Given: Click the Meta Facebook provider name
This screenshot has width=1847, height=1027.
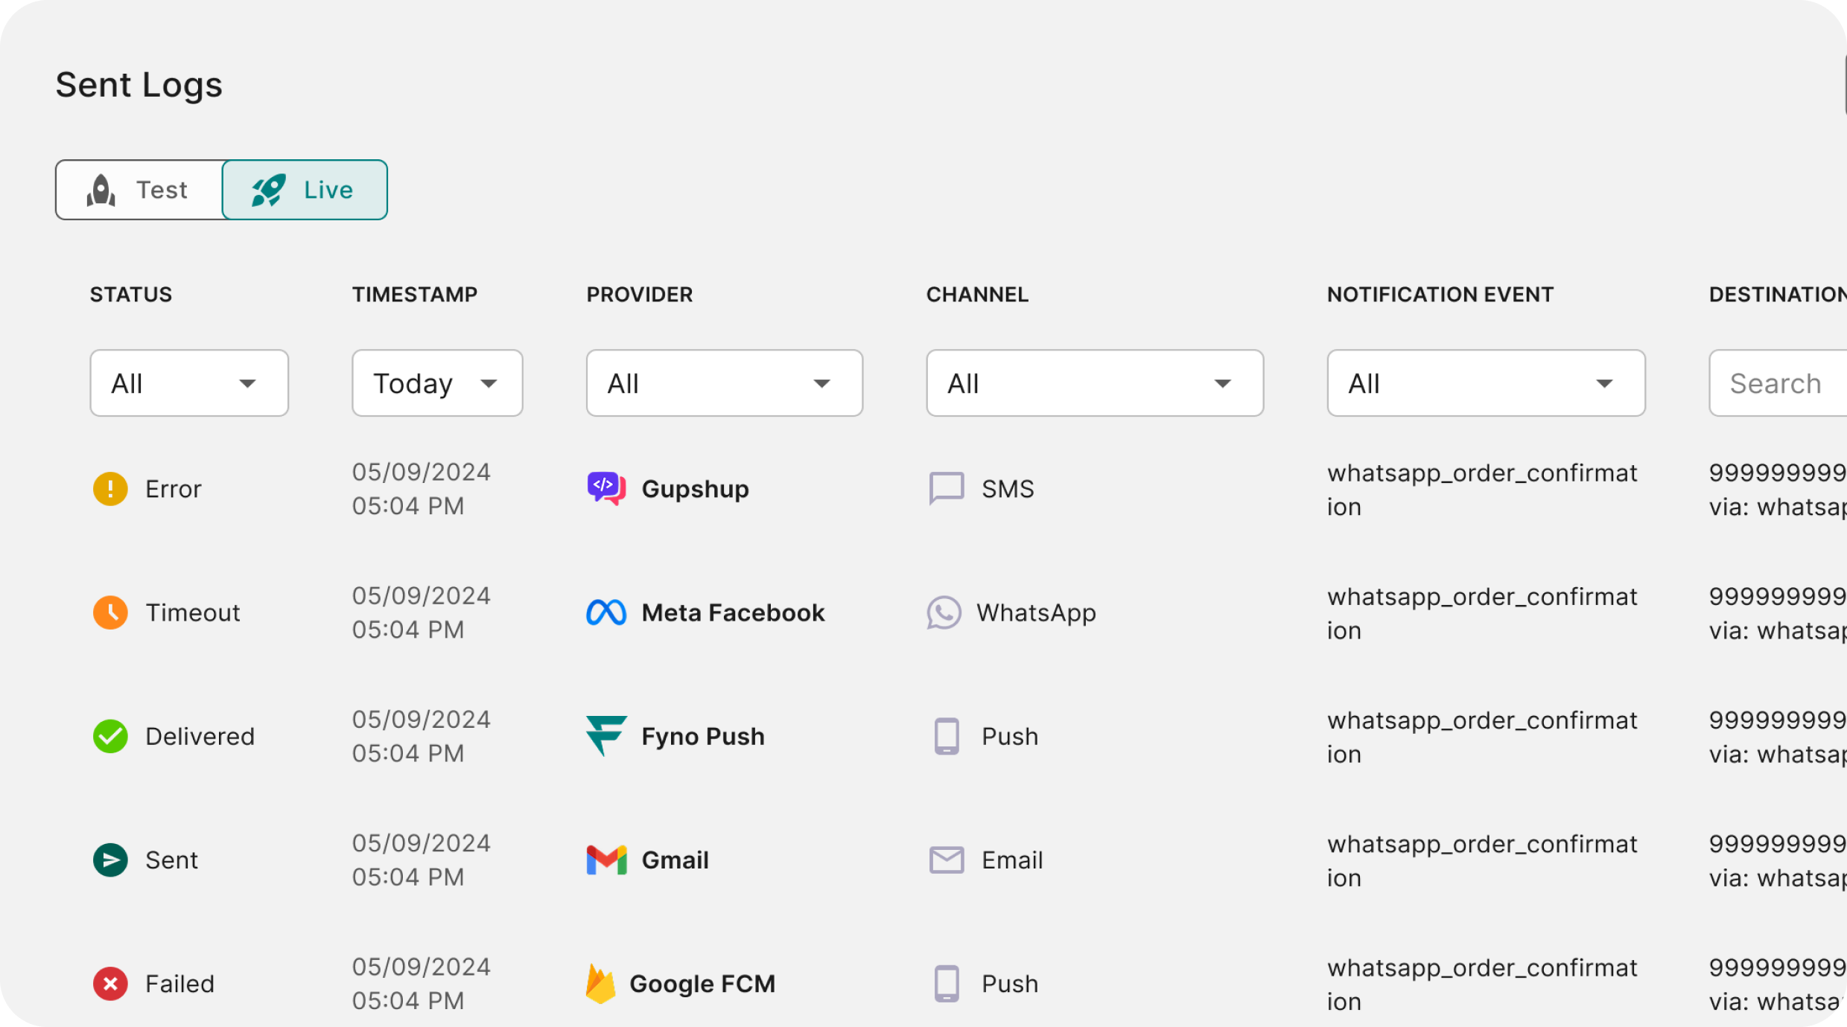Looking at the screenshot, I should click(x=734, y=612).
